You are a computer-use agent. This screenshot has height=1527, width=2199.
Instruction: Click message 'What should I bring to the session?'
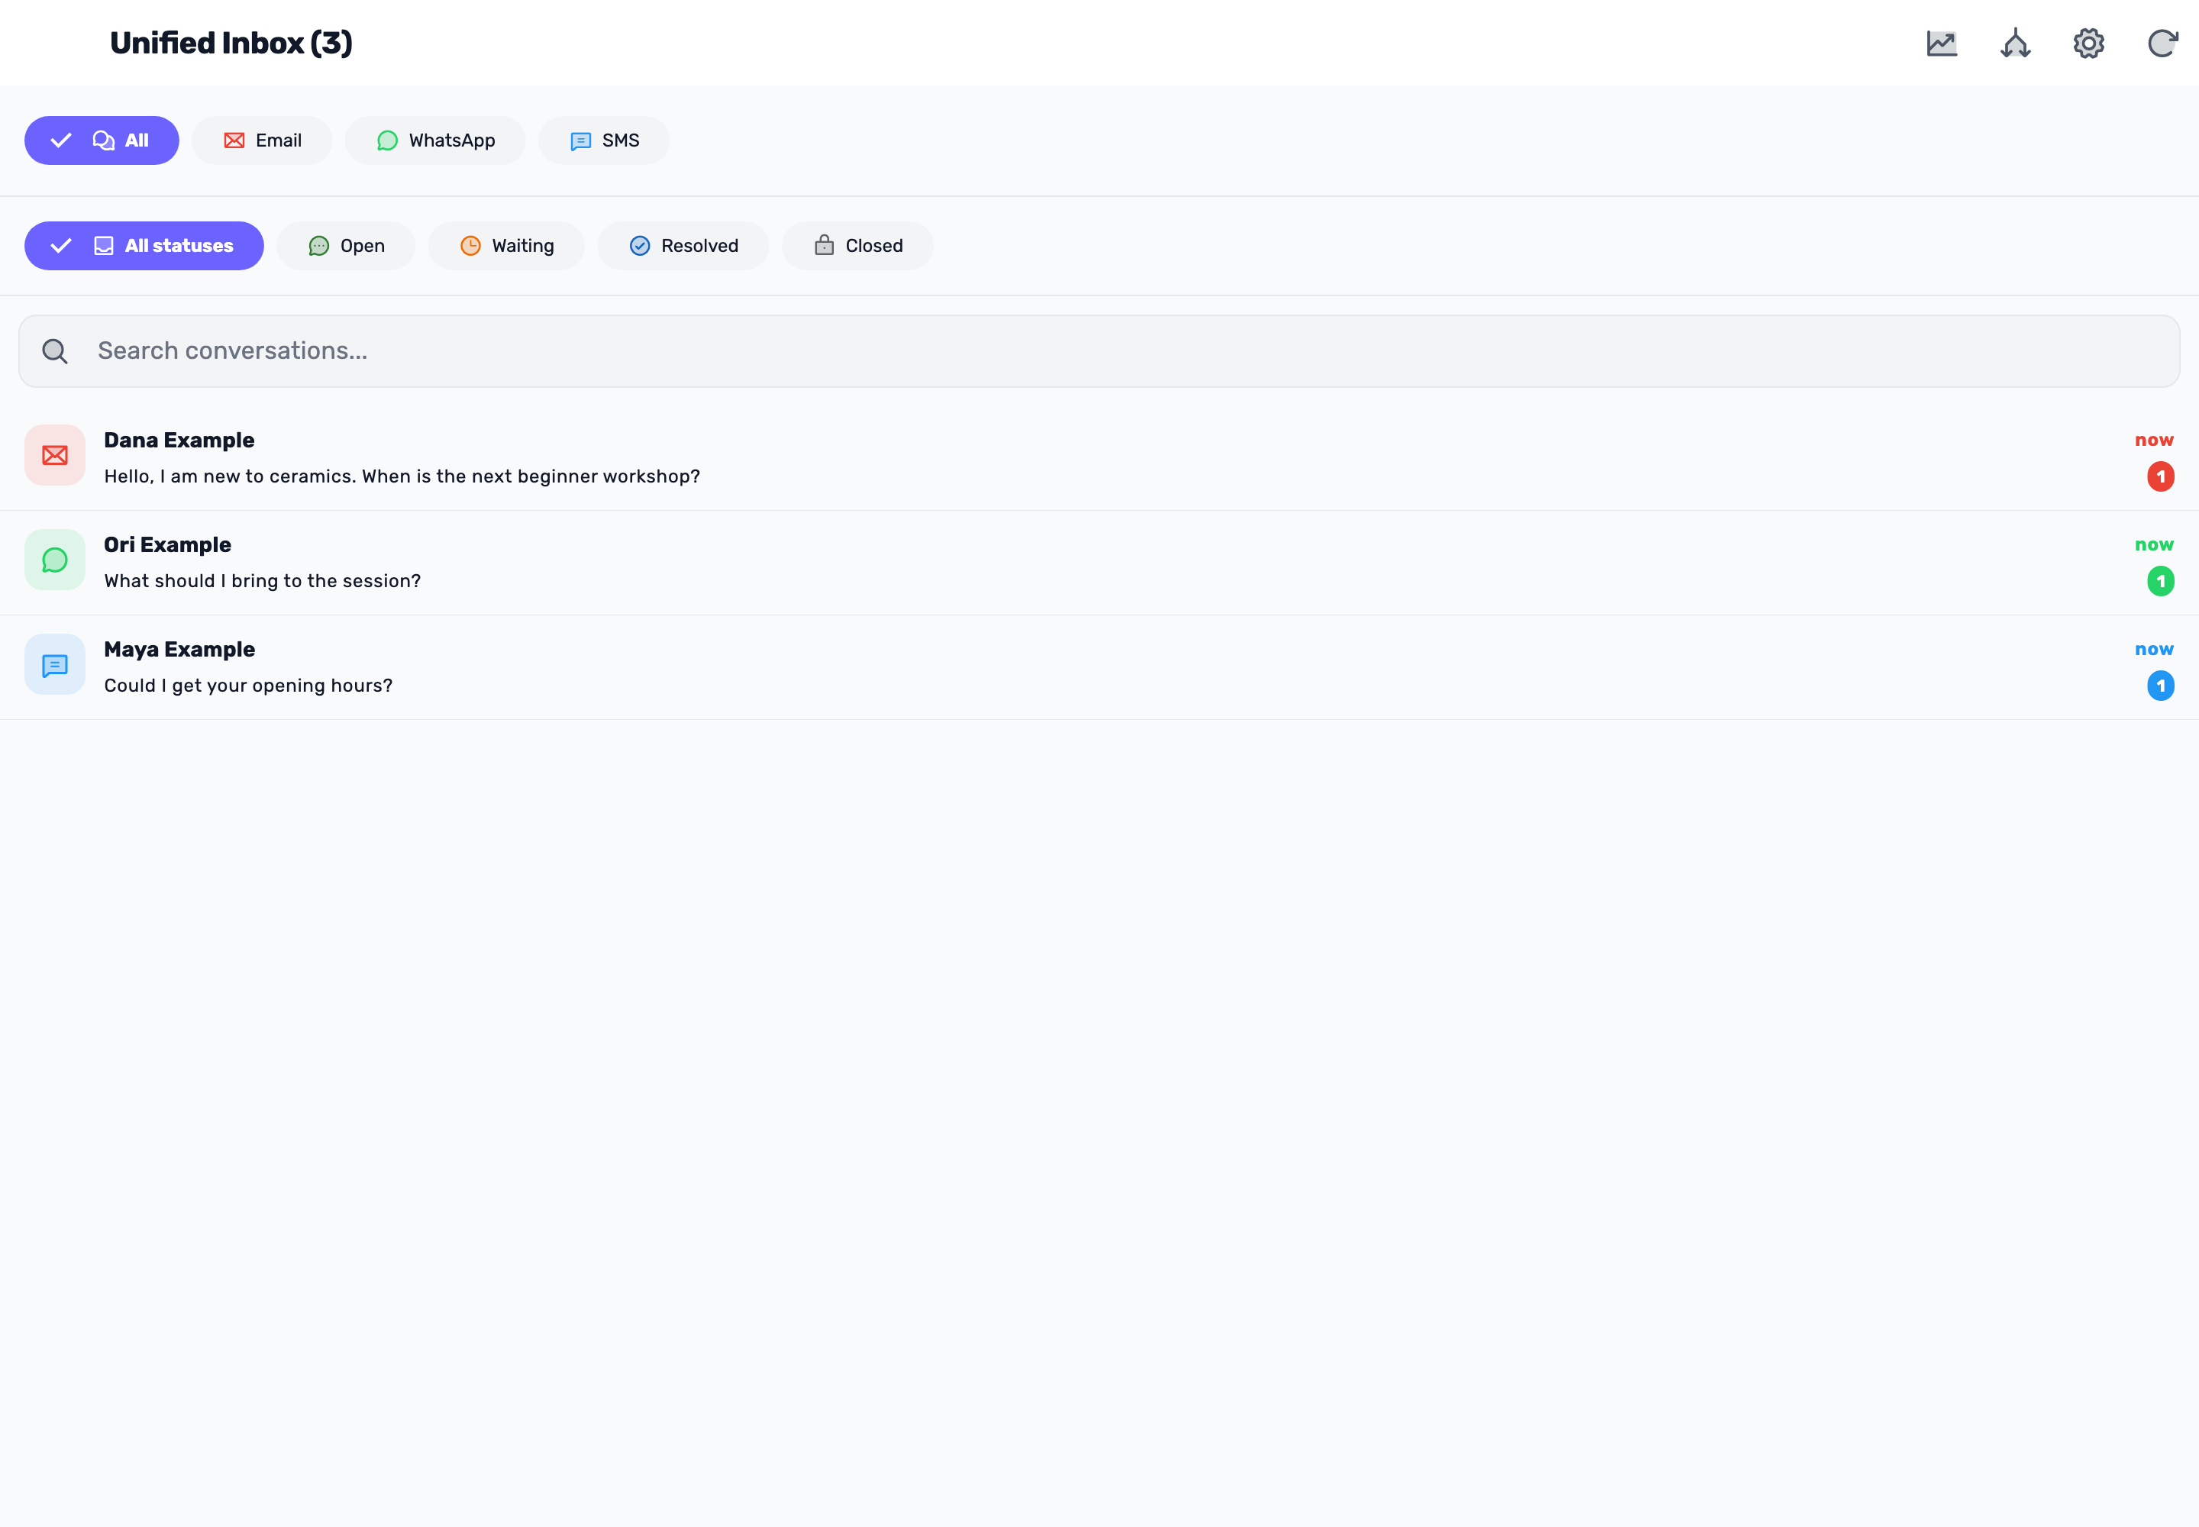(x=262, y=581)
